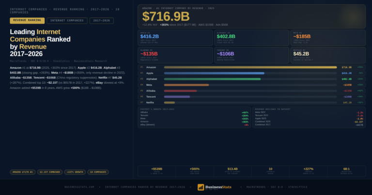Click the AMAZON $717B #1 pill

coord(23,172)
